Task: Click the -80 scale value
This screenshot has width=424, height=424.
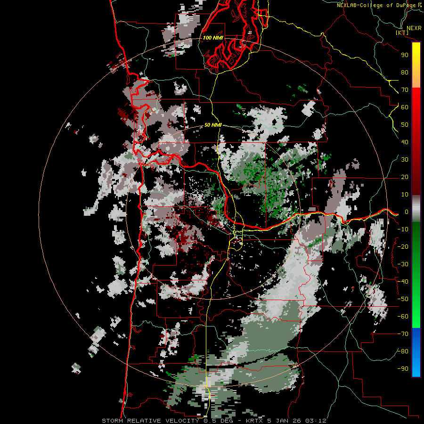Action: (x=403, y=351)
